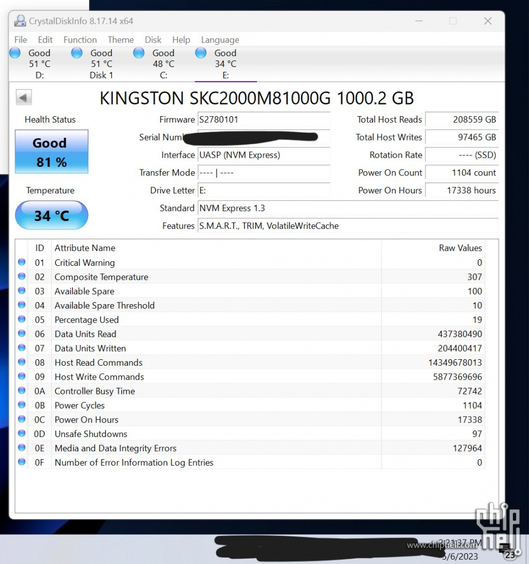Click status orb for Data Units Read row
529x564 pixels.
[22, 333]
